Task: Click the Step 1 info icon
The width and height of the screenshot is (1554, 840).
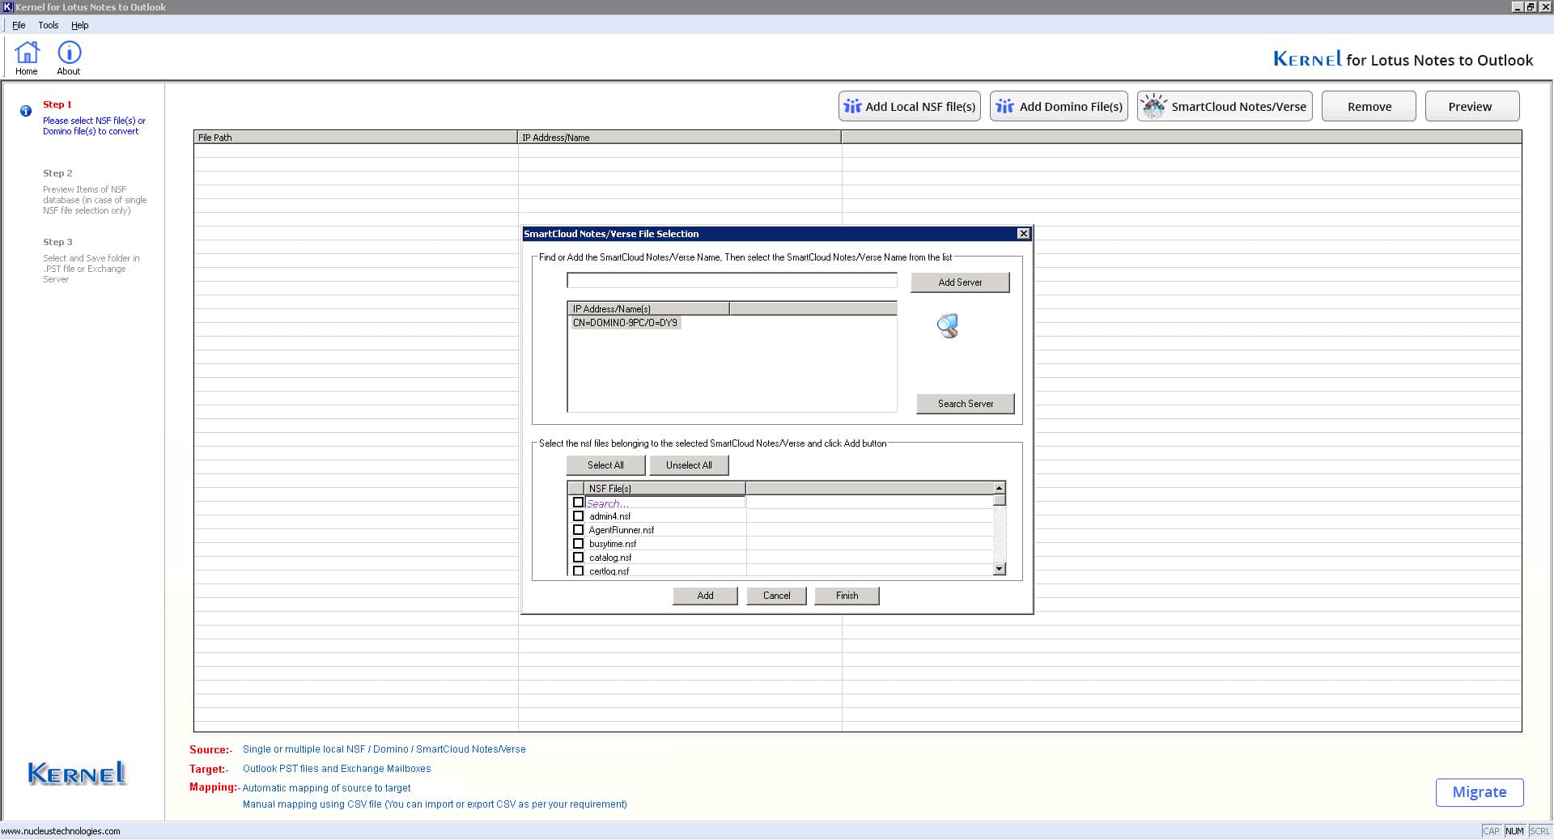Action: click(26, 111)
